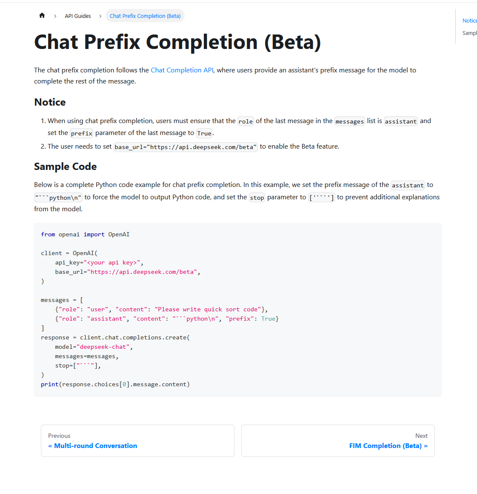
Task: Click the inline code 'role' in the Notice list
Action: (246, 121)
